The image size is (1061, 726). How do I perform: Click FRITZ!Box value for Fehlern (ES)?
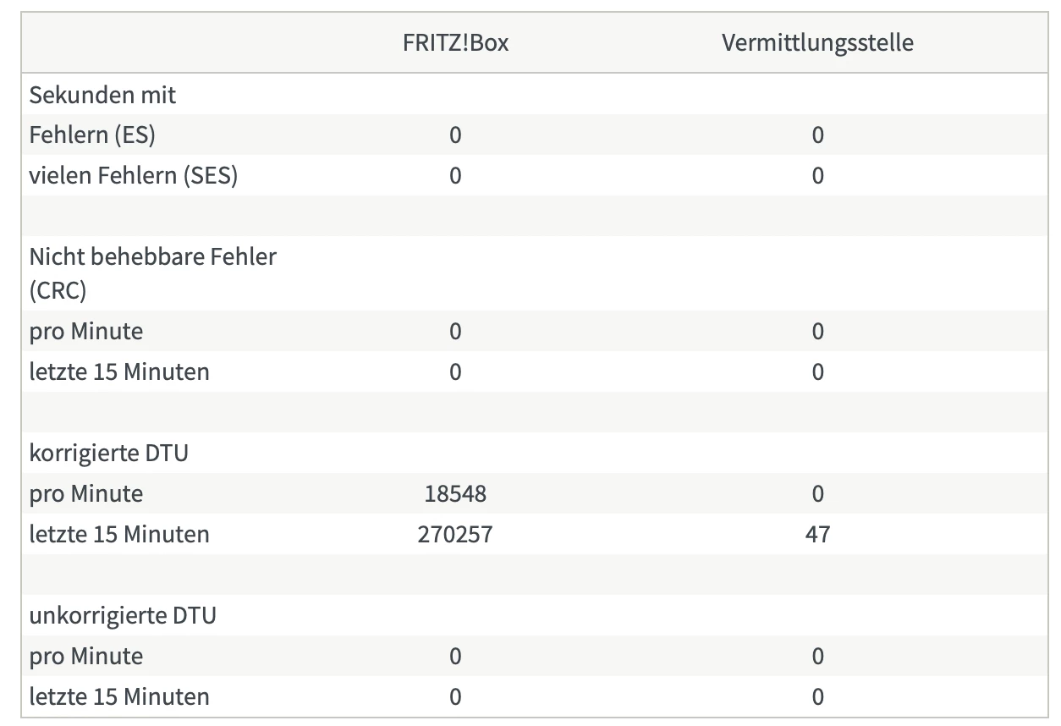[x=455, y=135]
